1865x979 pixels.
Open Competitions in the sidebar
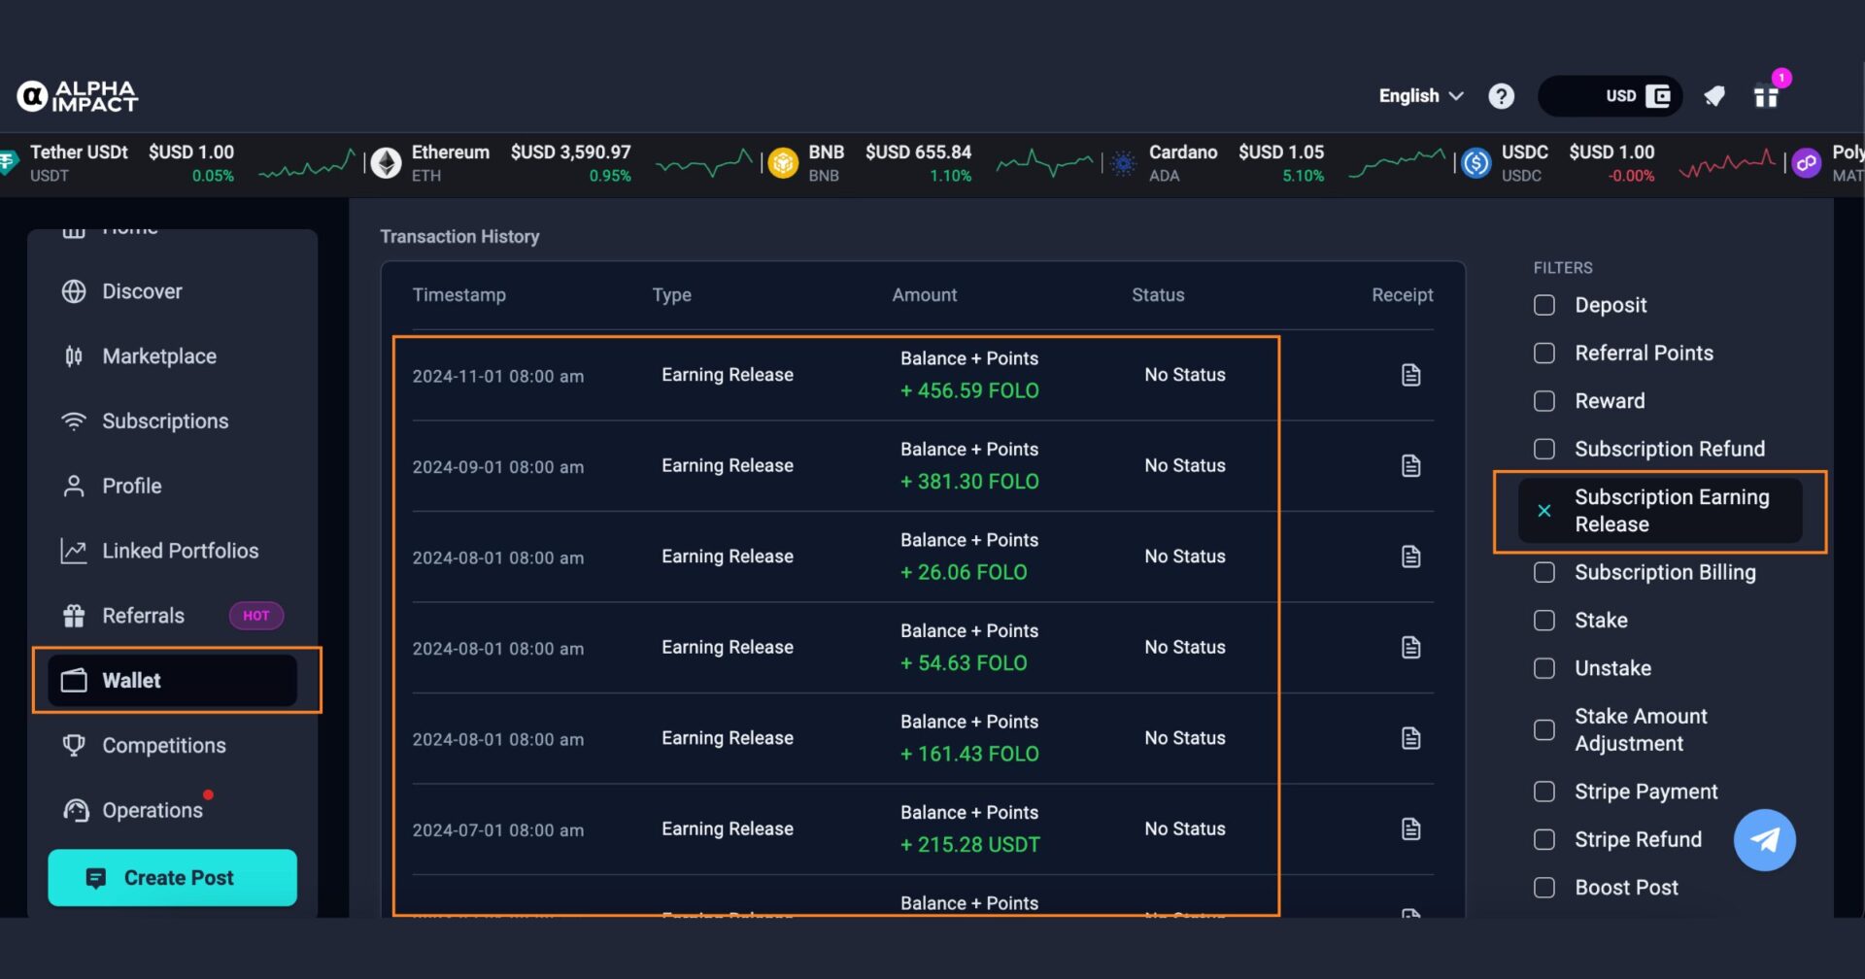tap(173, 746)
